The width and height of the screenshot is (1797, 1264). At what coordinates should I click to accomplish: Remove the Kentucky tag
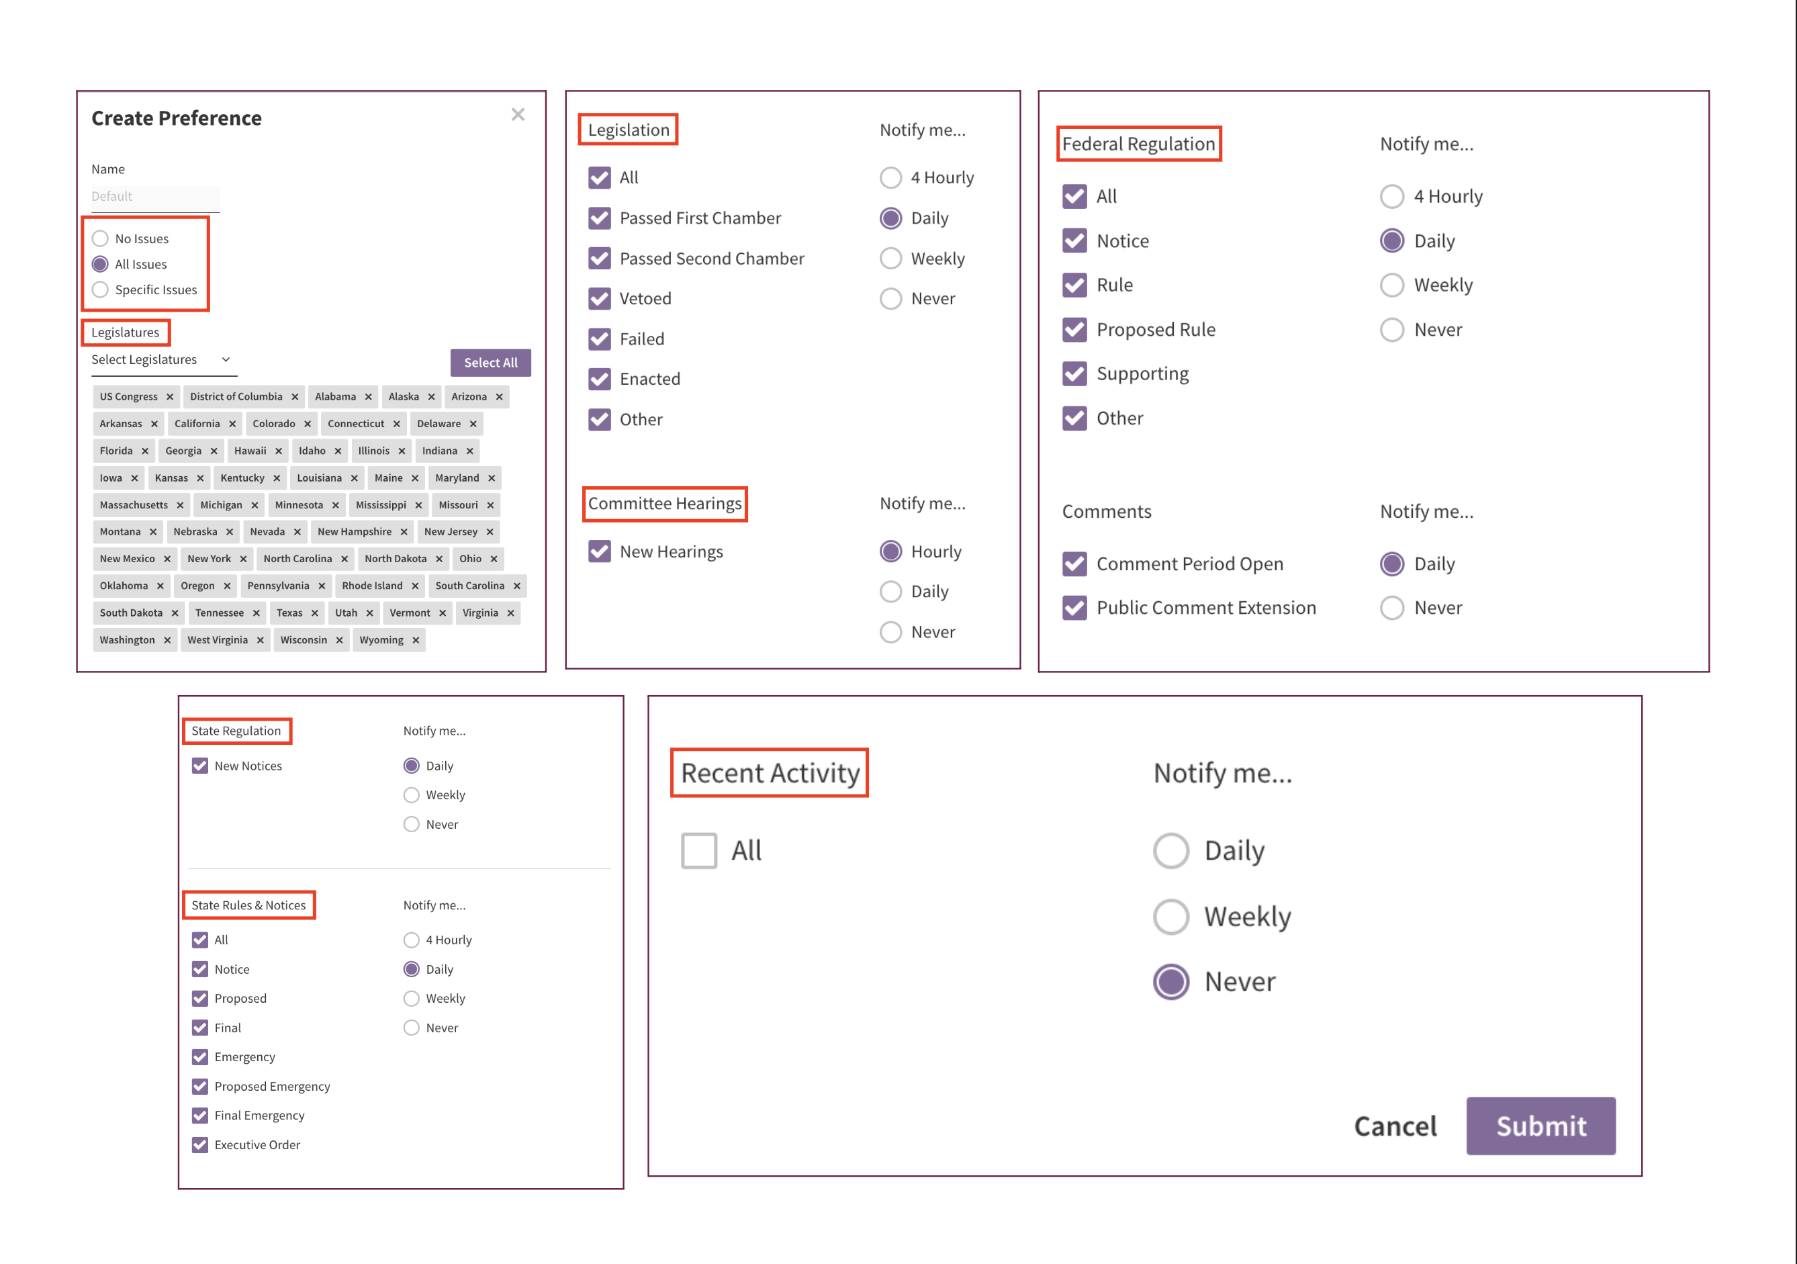277,478
